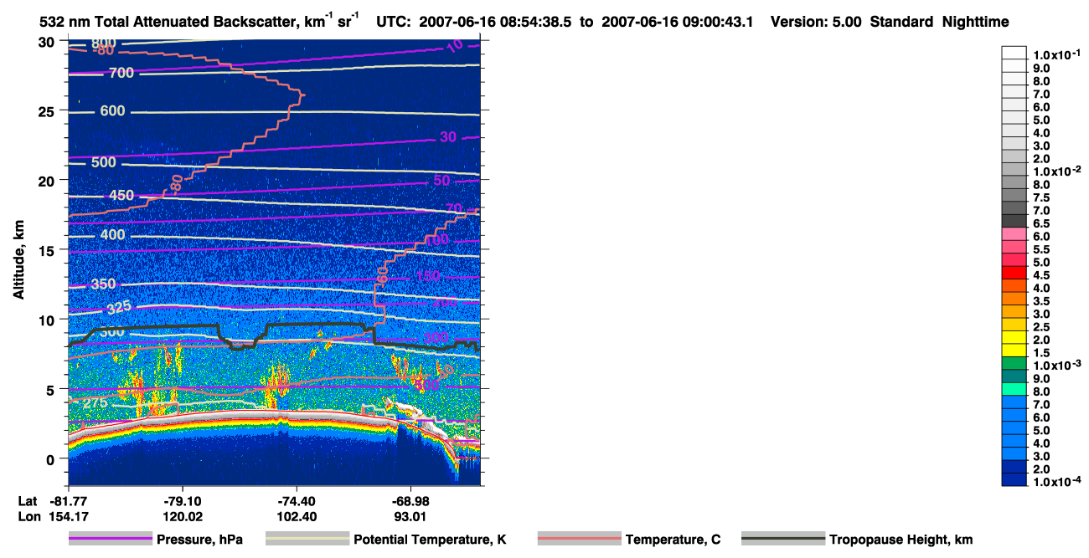This screenshot has height=558, width=1089.
Task: Click the 'Lon' row label
Action: point(28,517)
